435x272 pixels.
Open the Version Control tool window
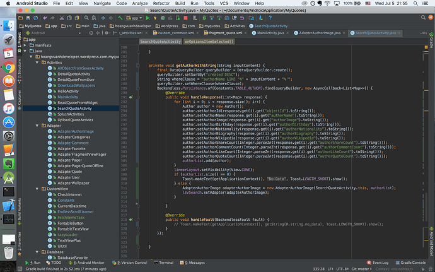[x=130, y=263]
